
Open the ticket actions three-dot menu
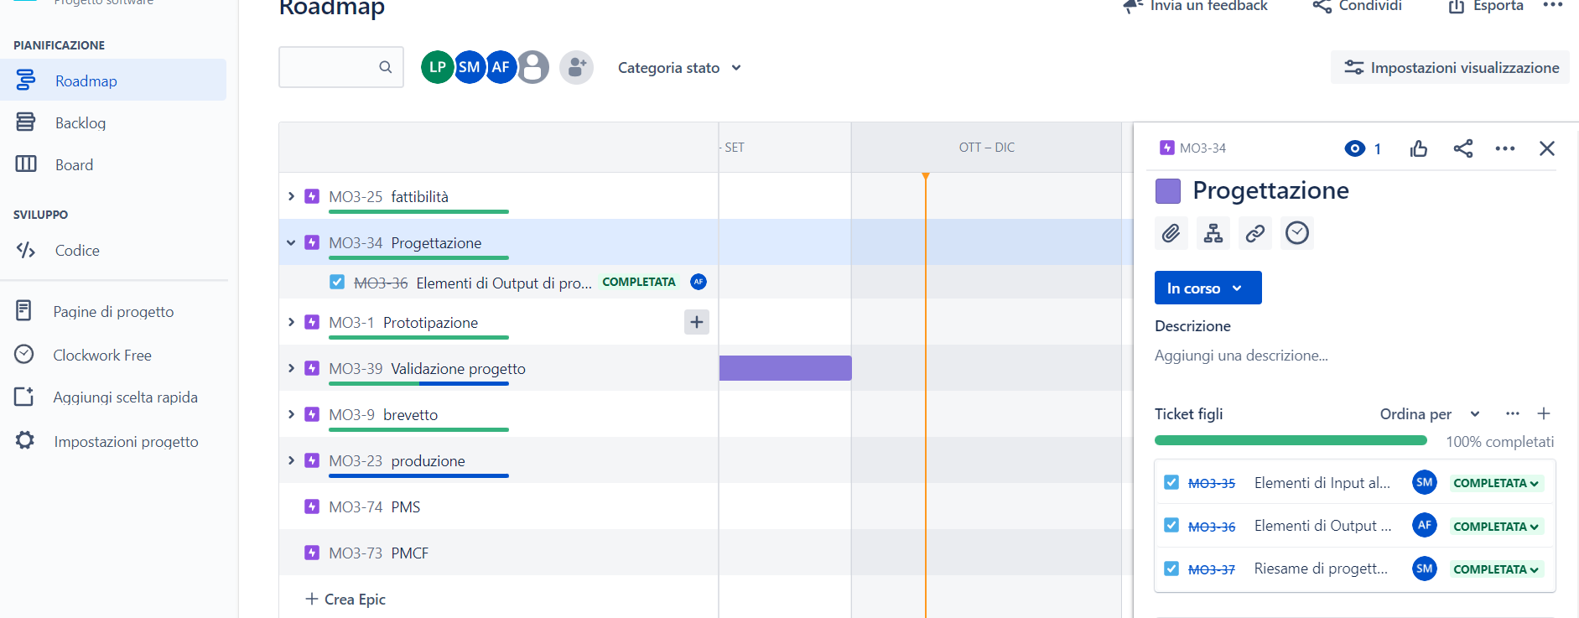(1505, 148)
